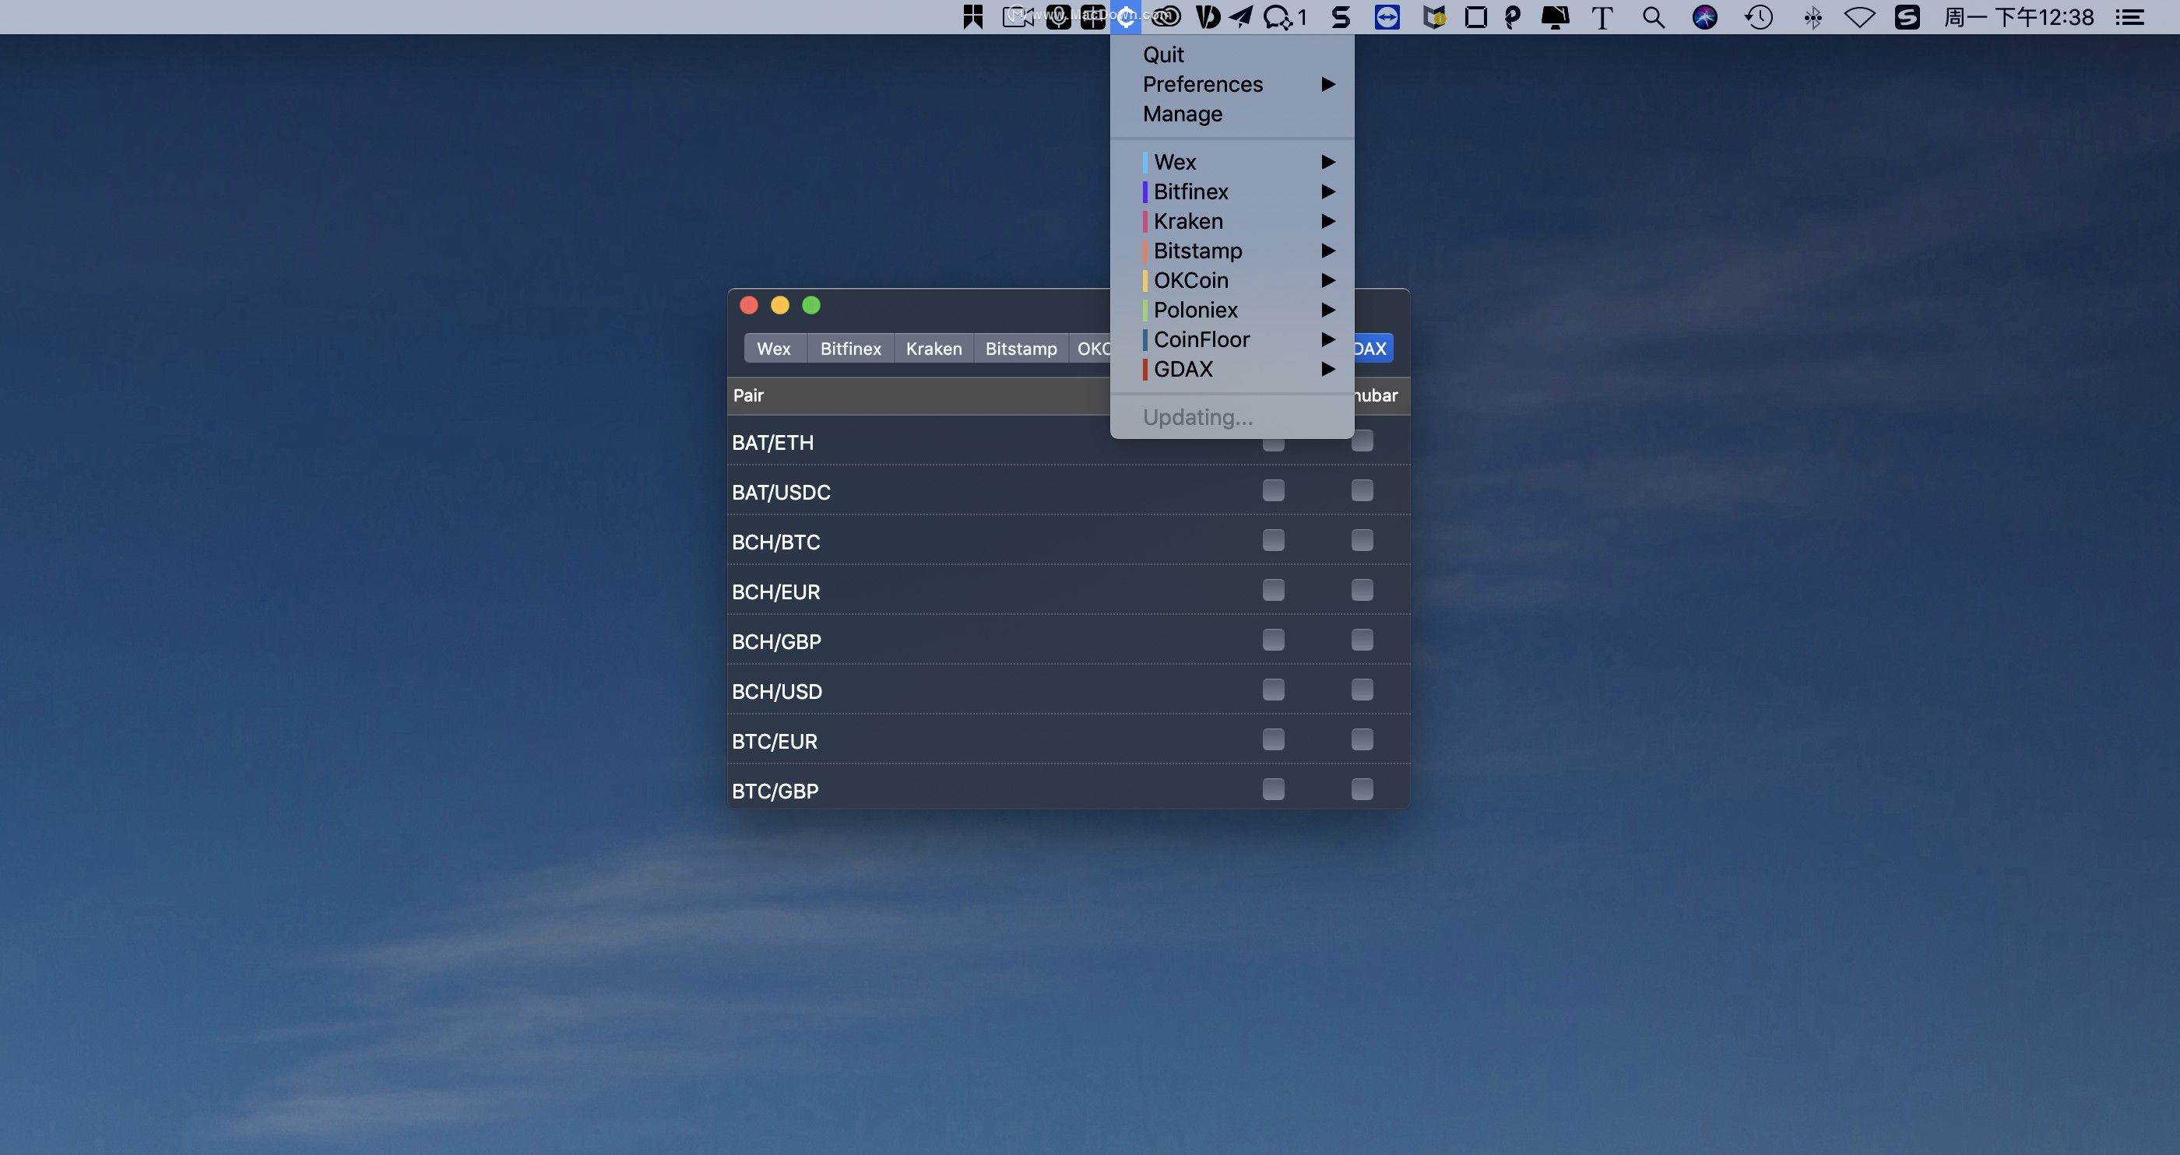Select Manage in the dropdown menu
Viewport: 2180px width, 1155px height.
(1232, 114)
